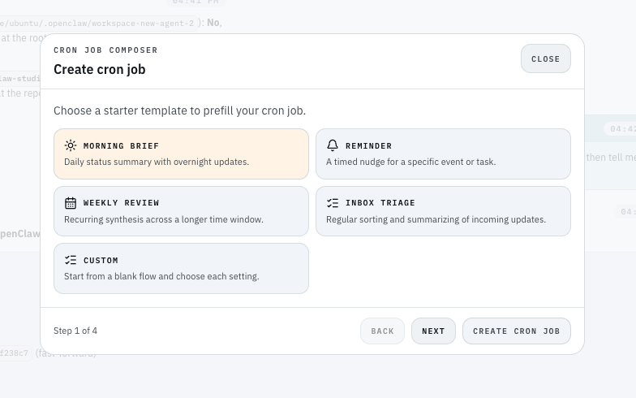Click 'A timed nudge for a specific event' text

pos(410,162)
